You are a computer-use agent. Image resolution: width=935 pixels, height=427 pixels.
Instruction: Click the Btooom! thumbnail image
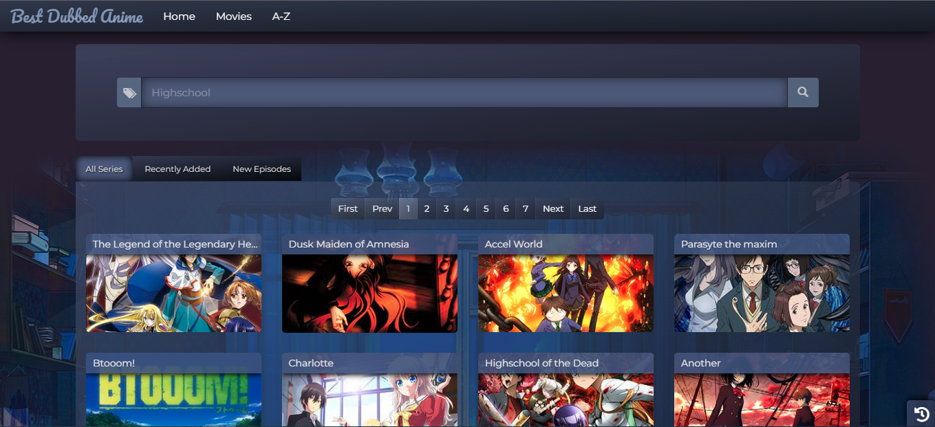tap(173, 400)
